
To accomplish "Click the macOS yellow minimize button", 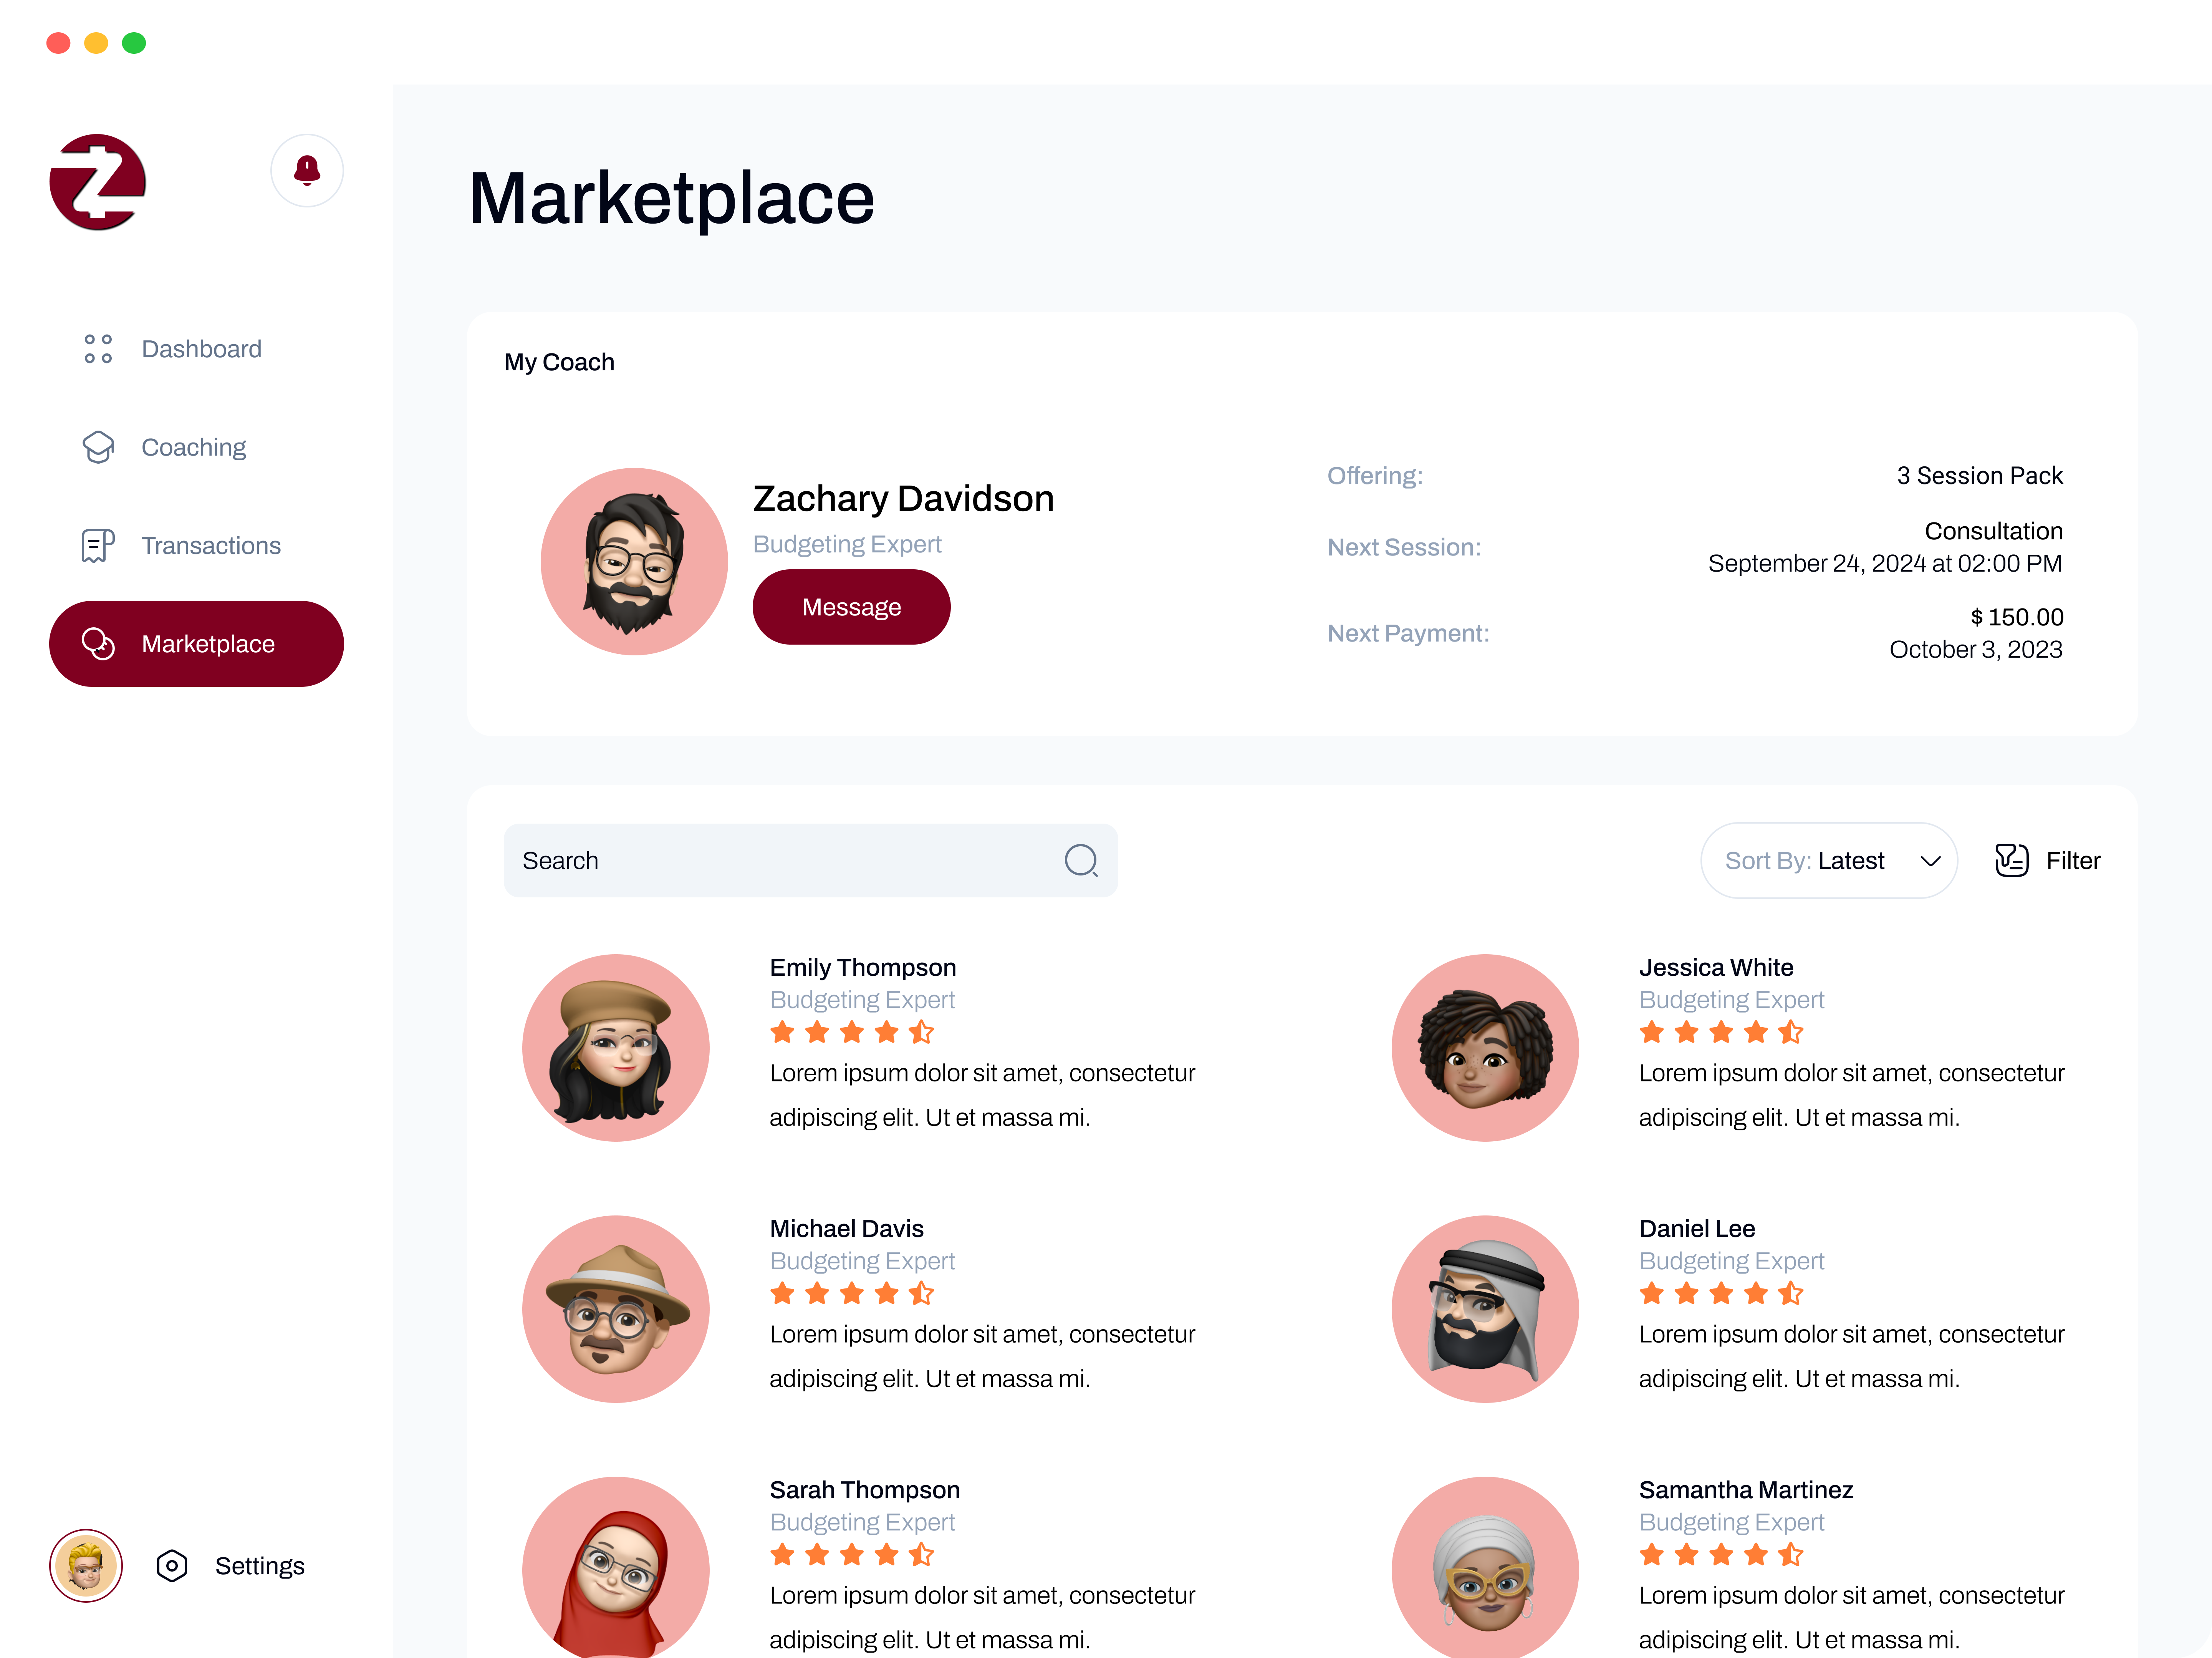I will 96,43.
